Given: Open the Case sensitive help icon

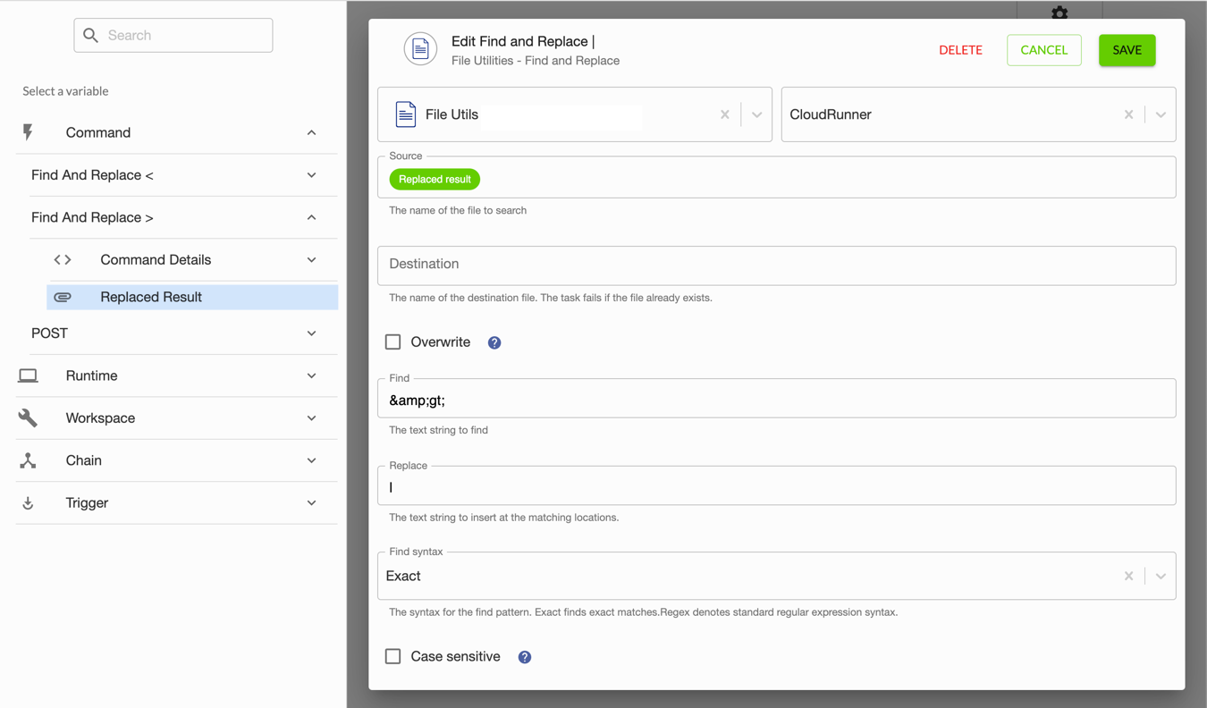Looking at the screenshot, I should 525,657.
